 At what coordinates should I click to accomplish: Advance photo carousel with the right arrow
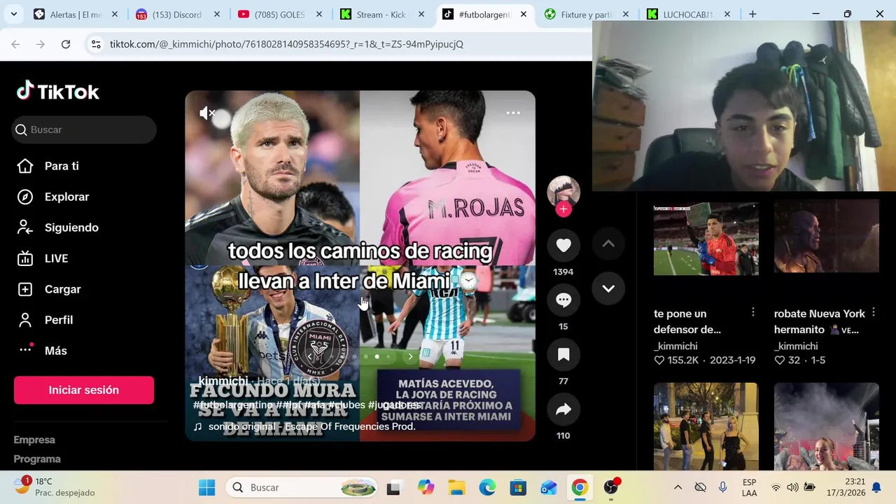tap(410, 356)
